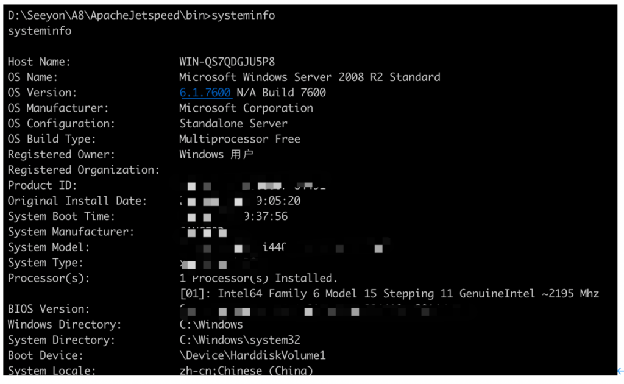Open the 6.1.7600 version hyperlink
The image size is (624, 384).
[205, 92]
